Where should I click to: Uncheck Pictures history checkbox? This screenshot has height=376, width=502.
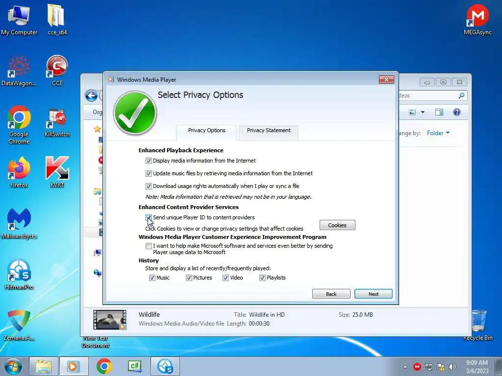189,278
